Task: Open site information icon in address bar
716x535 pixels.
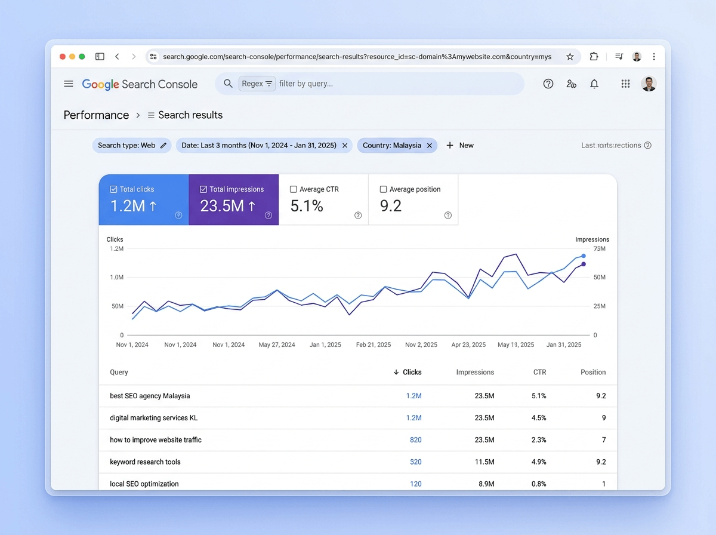Action: pyautogui.click(x=153, y=57)
